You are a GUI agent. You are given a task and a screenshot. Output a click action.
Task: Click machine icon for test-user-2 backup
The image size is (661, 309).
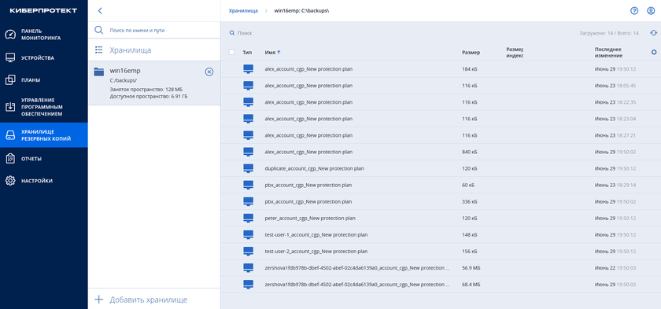tap(249, 252)
